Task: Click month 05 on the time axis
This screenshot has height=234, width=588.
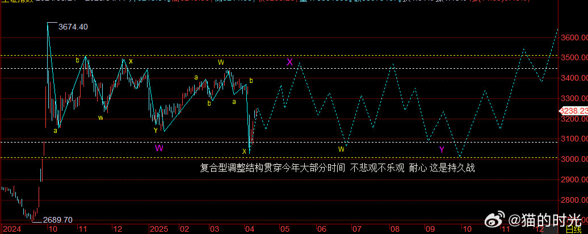Action: pos(285,229)
